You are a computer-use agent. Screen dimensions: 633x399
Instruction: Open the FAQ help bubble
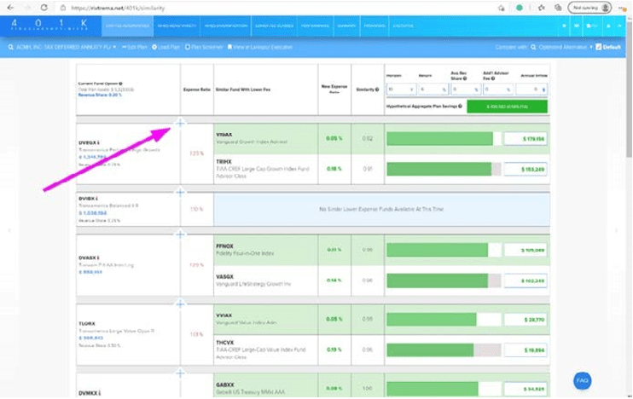583,380
